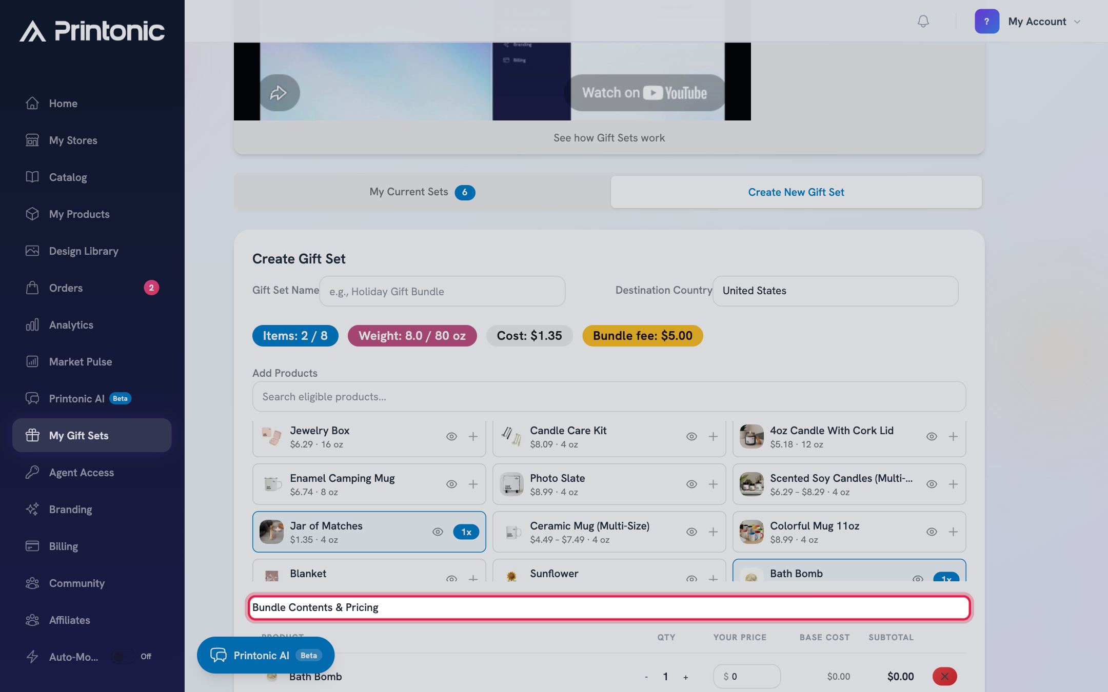Screen dimensions: 1108x692
Task: Open the Destination Country dropdown
Action: 835,291
